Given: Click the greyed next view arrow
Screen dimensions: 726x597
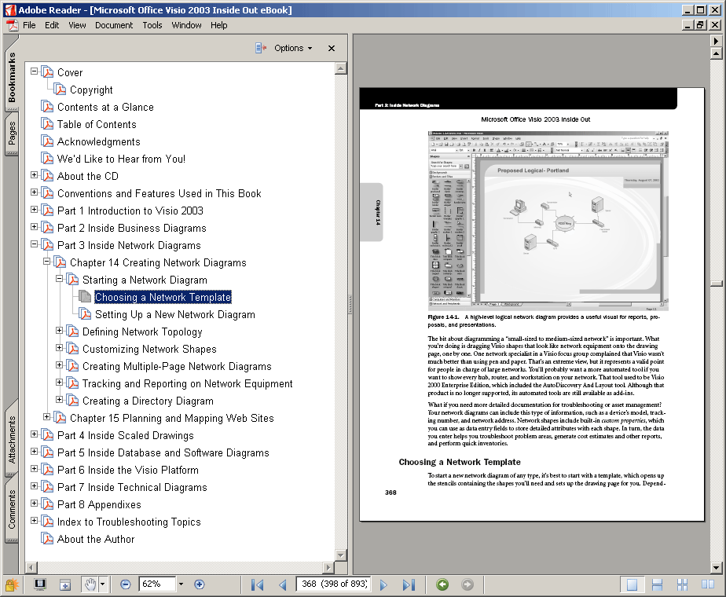Looking at the screenshot, I should coord(467,584).
